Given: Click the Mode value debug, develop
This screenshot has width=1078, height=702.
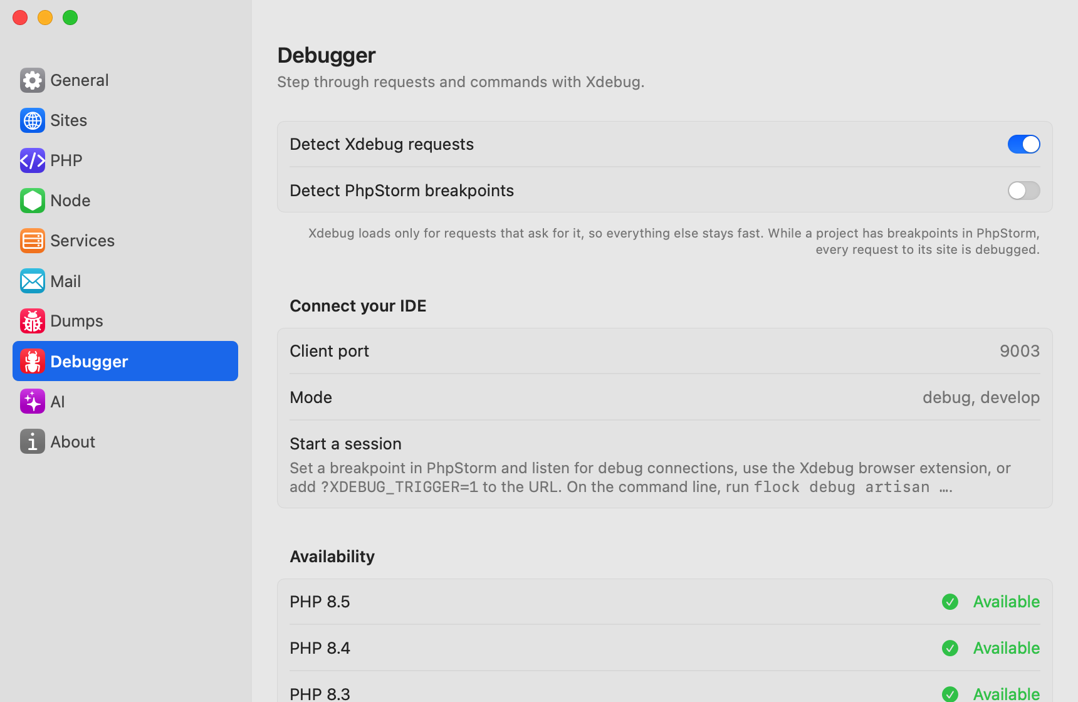Looking at the screenshot, I should click(x=981, y=397).
